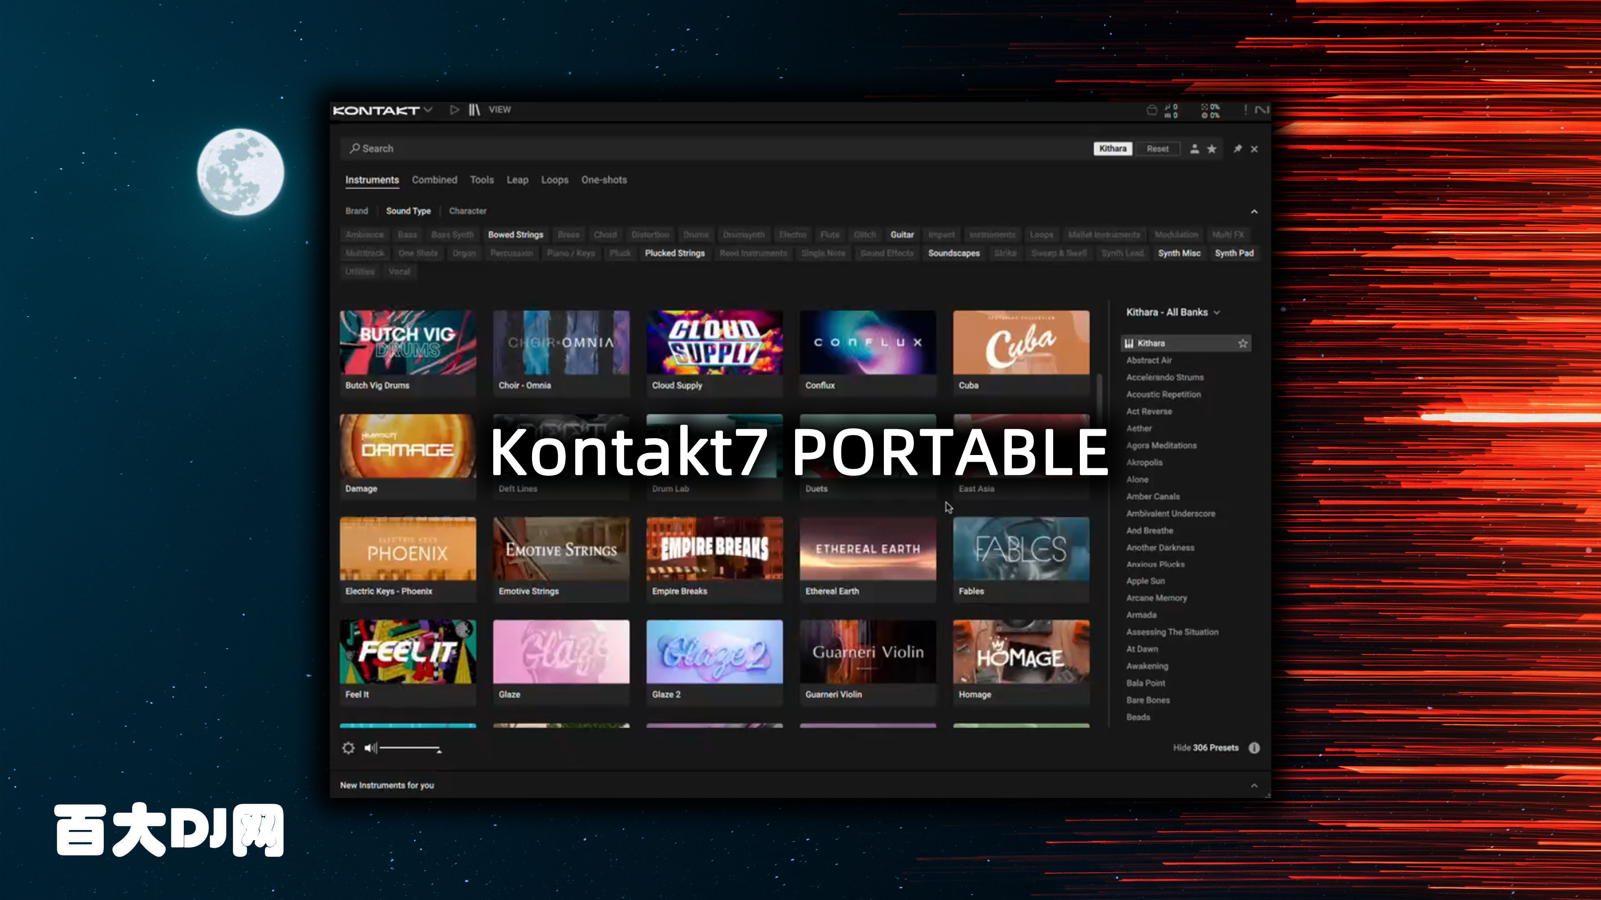This screenshot has width=1601, height=900.
Task: Select the Bare Bones preset
Action: (1148, 700)
